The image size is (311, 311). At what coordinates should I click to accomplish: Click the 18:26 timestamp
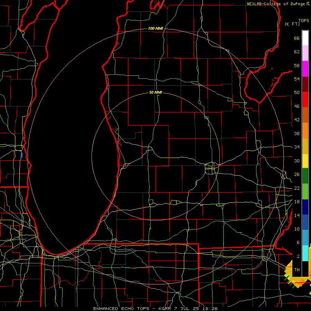tap(210, 309)
